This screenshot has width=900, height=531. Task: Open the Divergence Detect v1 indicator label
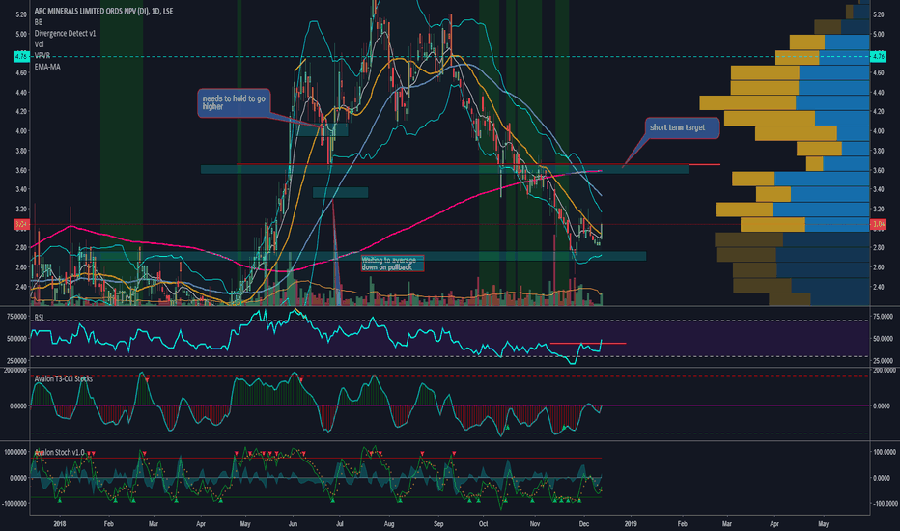click(x=65, y=33)
